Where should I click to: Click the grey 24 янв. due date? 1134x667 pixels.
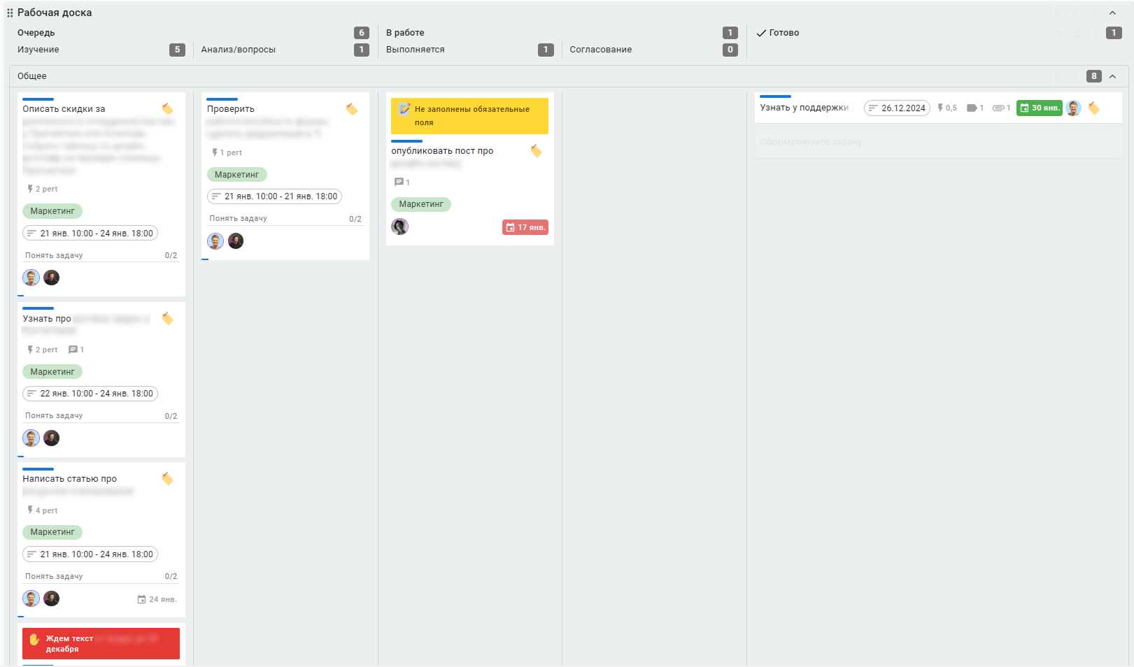click(x=157, y=599)
